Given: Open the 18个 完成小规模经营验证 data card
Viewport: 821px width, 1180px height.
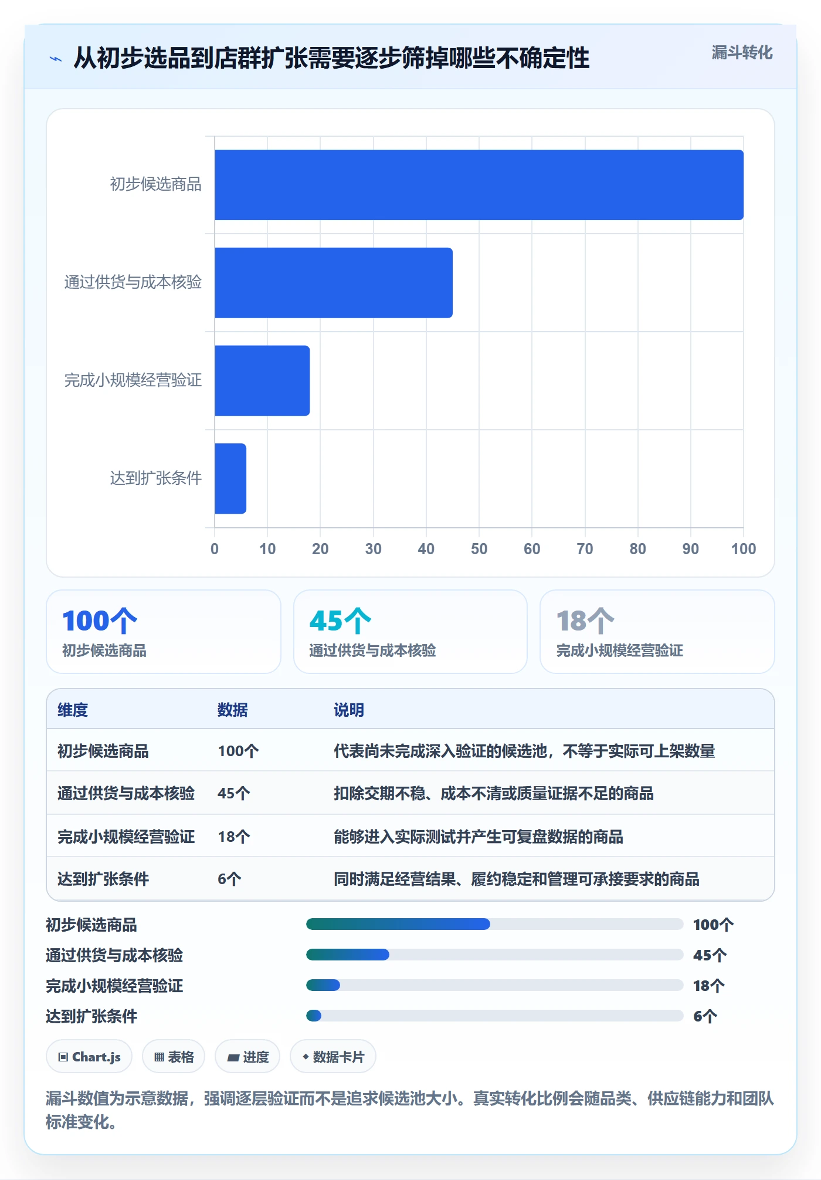Looking at the screenshot, I should click(x=657, y=632).
